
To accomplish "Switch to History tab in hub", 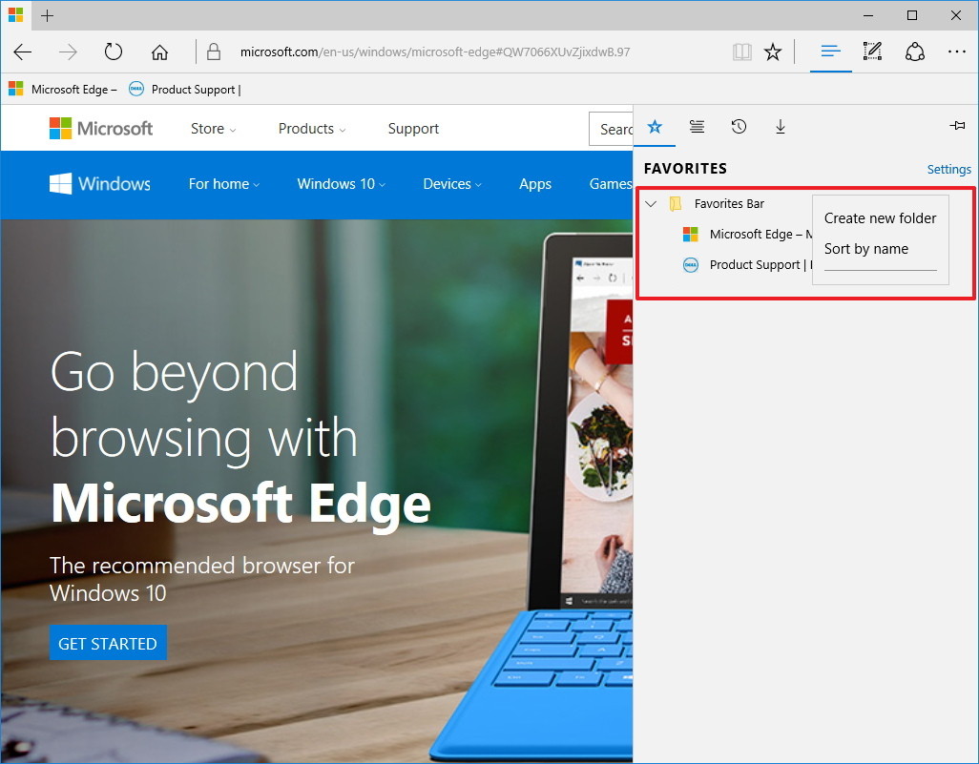I will tap(739, 128).
